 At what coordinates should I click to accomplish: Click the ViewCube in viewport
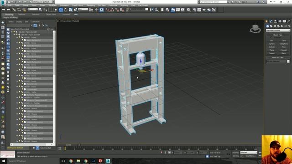pyautogui.click(x=255, y=29)
